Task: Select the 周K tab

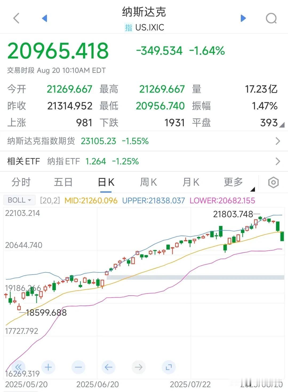Action: click(148, 183)
